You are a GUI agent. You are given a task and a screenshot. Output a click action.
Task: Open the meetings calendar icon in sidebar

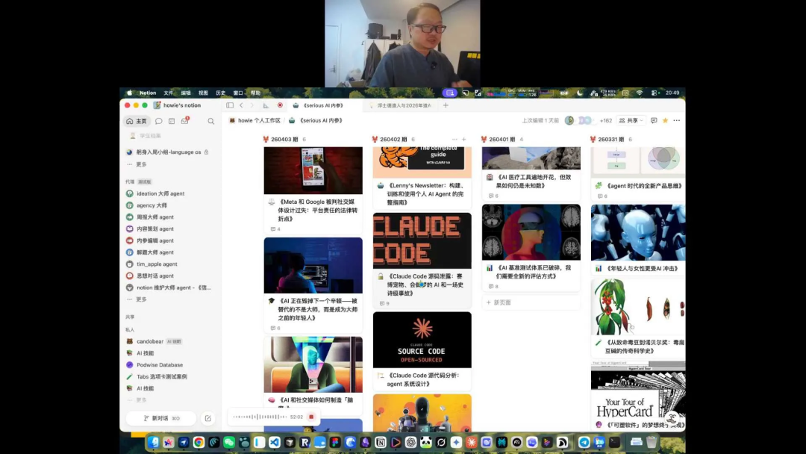click(x=172, y=122)
